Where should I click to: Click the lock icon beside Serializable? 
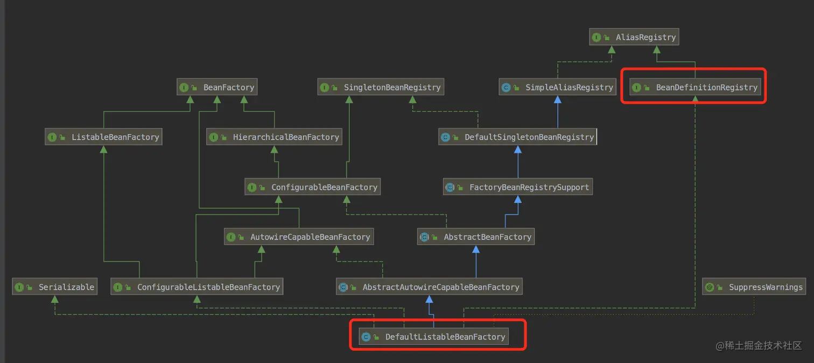click(x=29, y=287)
